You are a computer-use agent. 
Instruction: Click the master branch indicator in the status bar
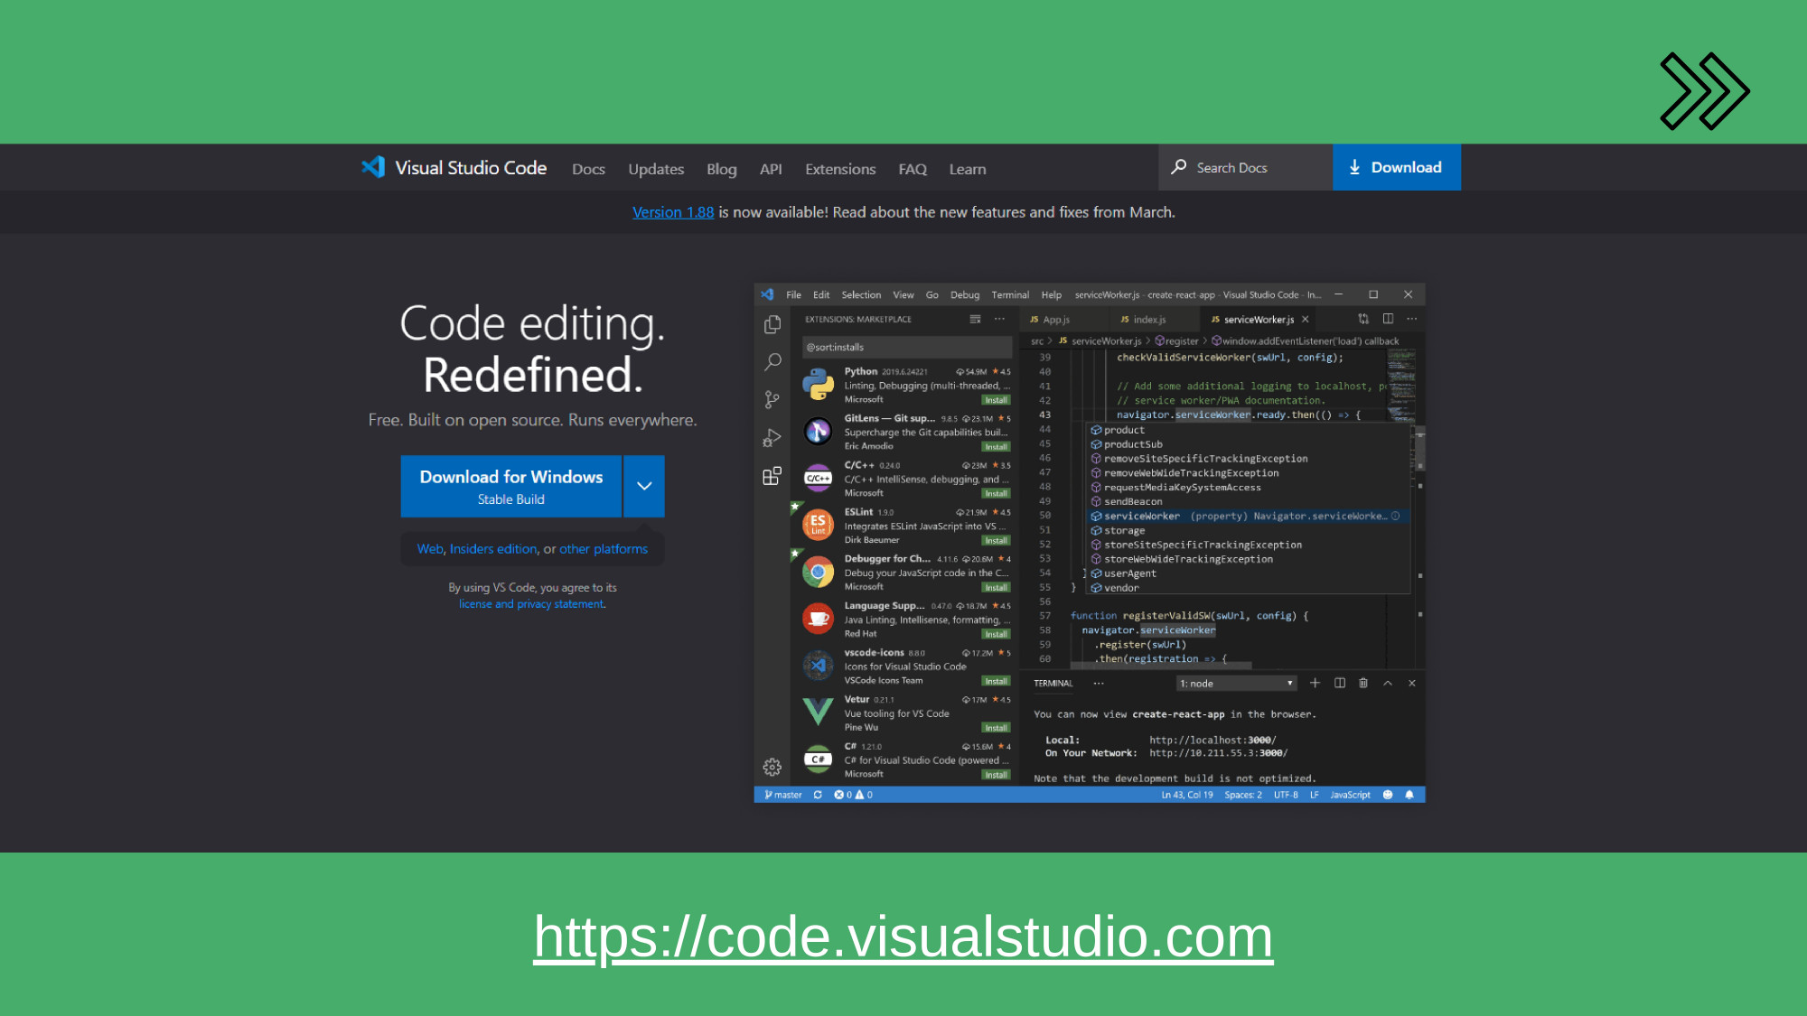[783, 795]
